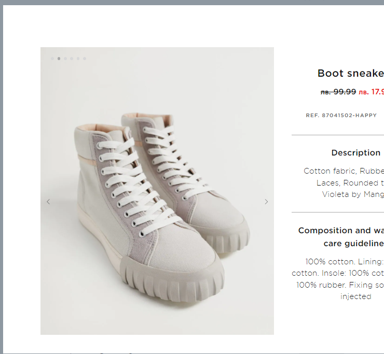384x354 pixels.
Task: Go to the fourth carousel dot
Action: click(x=72, y=59)
